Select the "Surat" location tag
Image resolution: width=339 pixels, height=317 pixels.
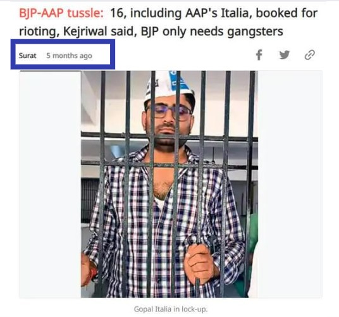pos(27,56)
